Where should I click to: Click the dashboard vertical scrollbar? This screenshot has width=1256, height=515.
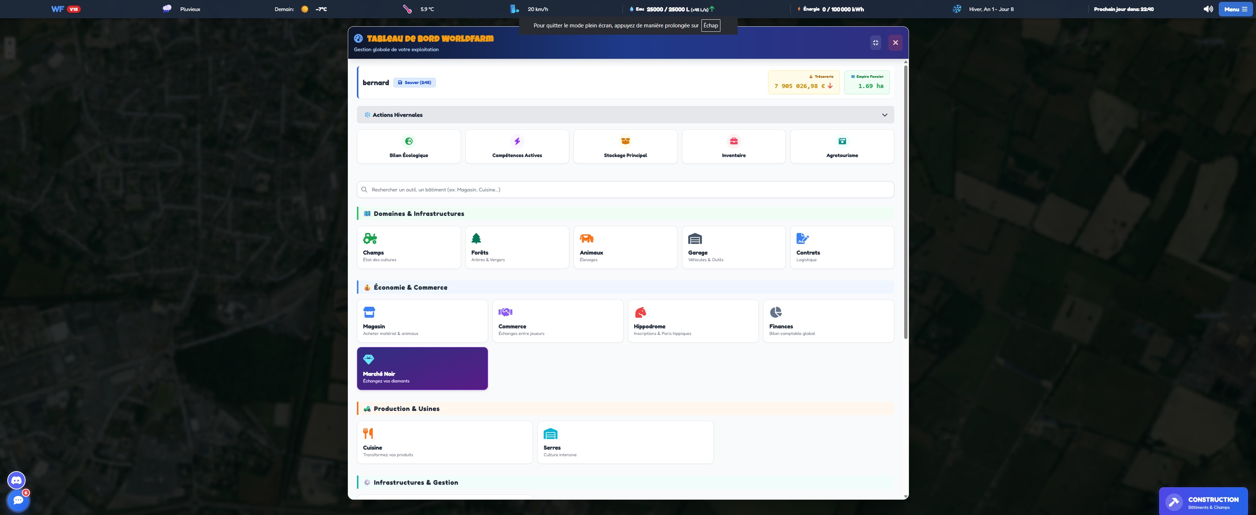[905, 202]
